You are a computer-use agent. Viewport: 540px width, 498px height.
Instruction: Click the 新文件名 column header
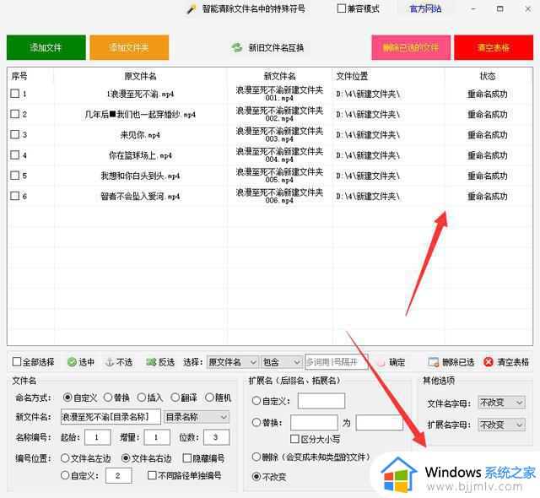click(x=279, y=76)
